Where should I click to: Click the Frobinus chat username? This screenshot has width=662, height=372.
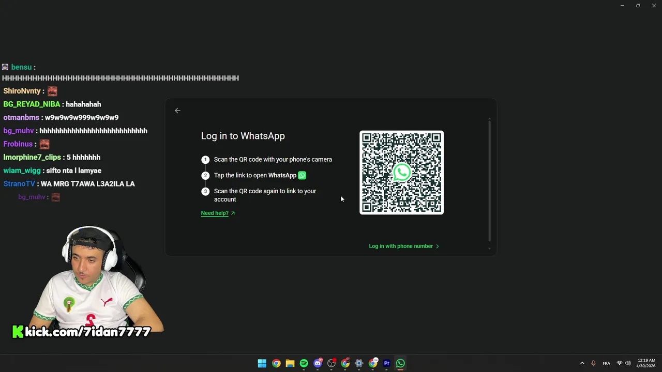pos(18,144)
